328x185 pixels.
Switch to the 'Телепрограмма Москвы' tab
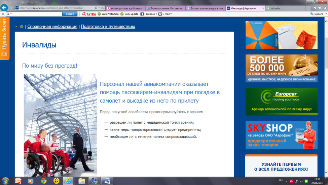[x=166, y=8]
